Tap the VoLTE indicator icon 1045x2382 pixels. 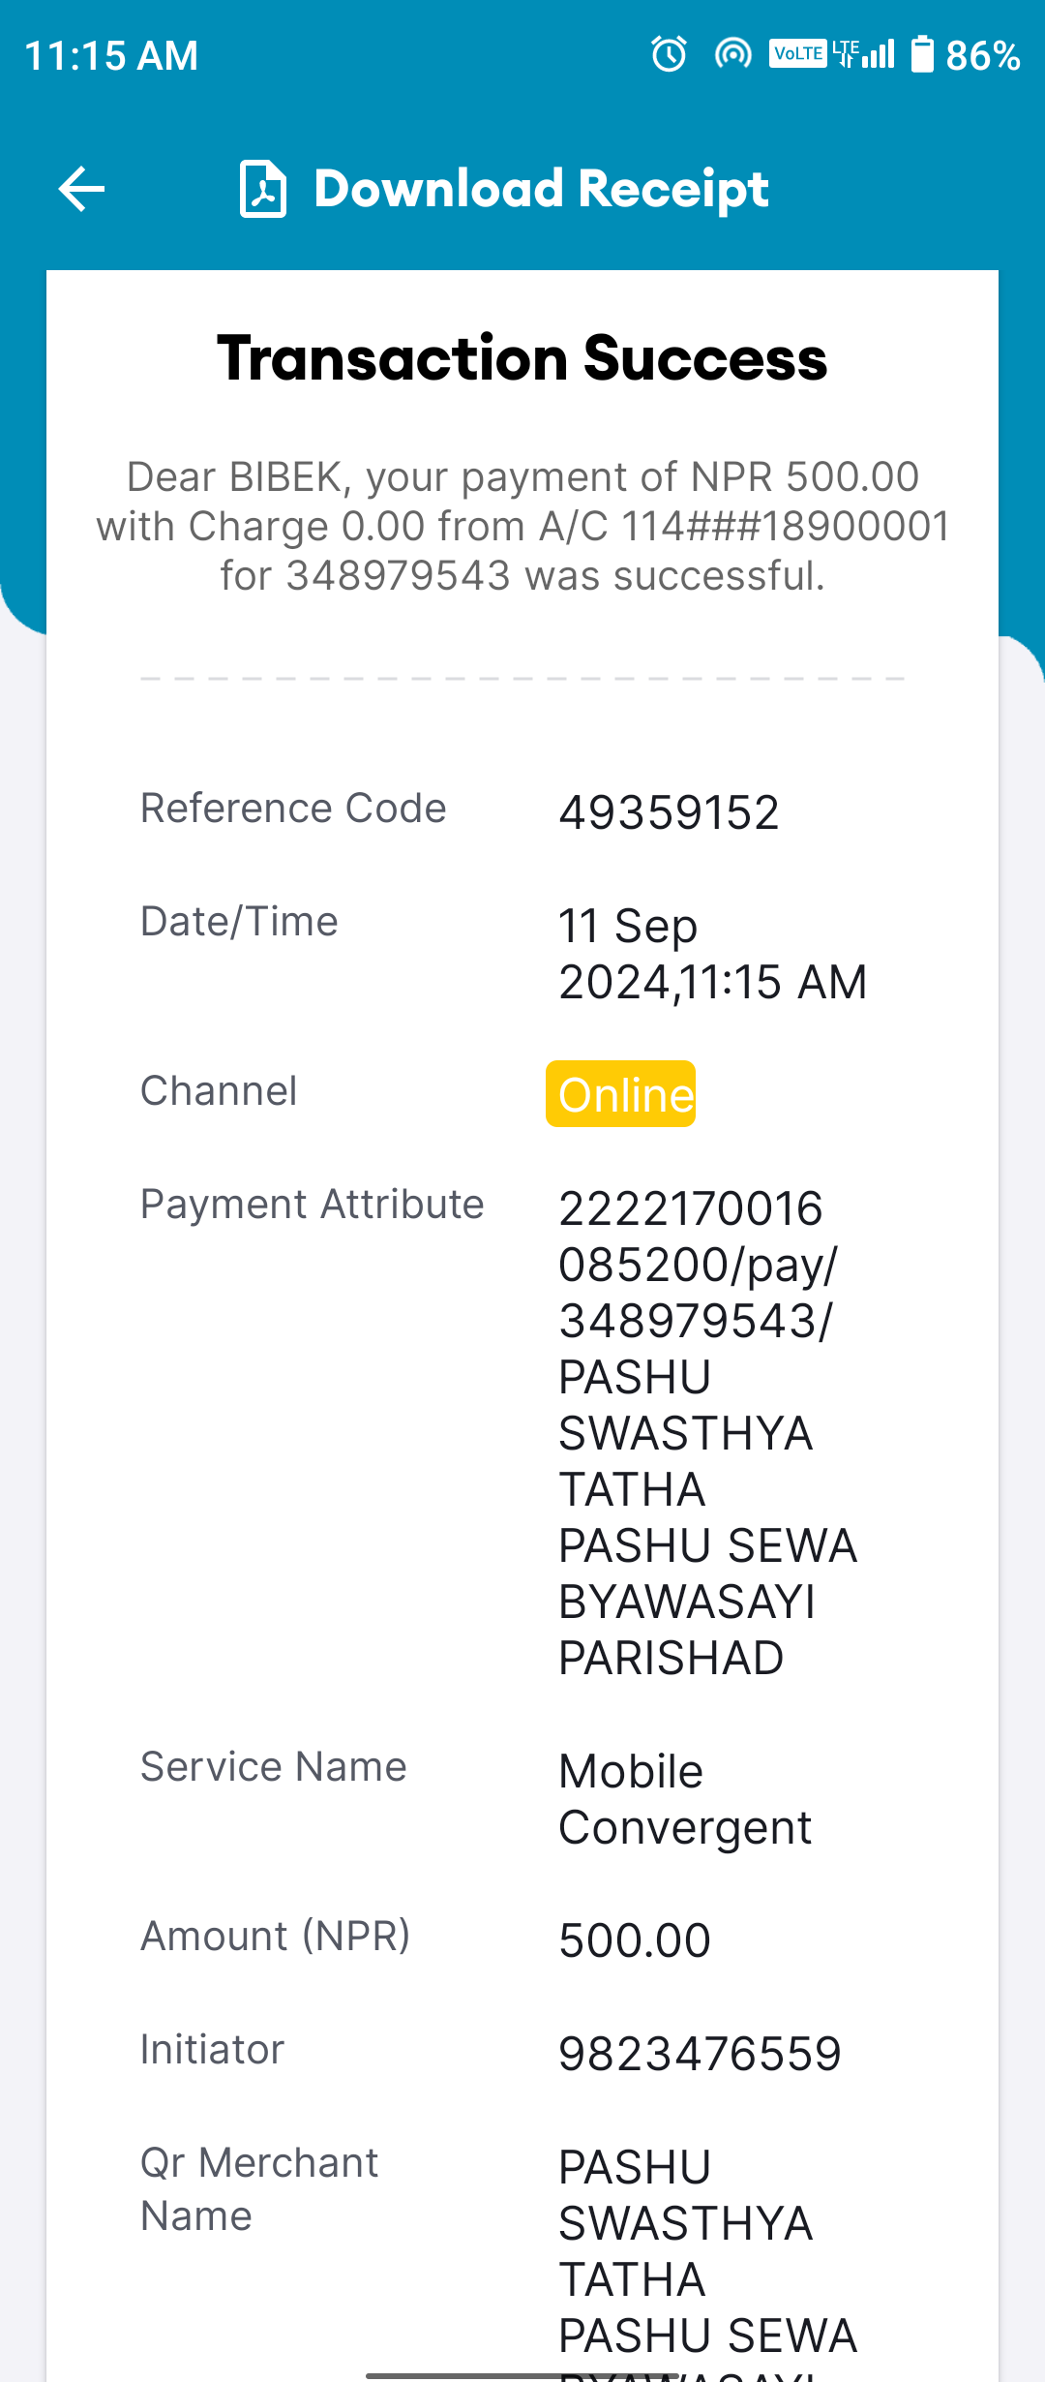coord(798,53)
